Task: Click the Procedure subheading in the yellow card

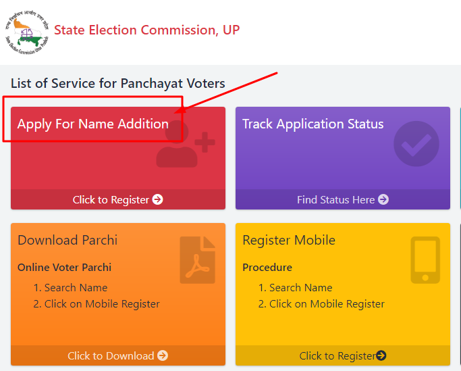Action: 267,268
